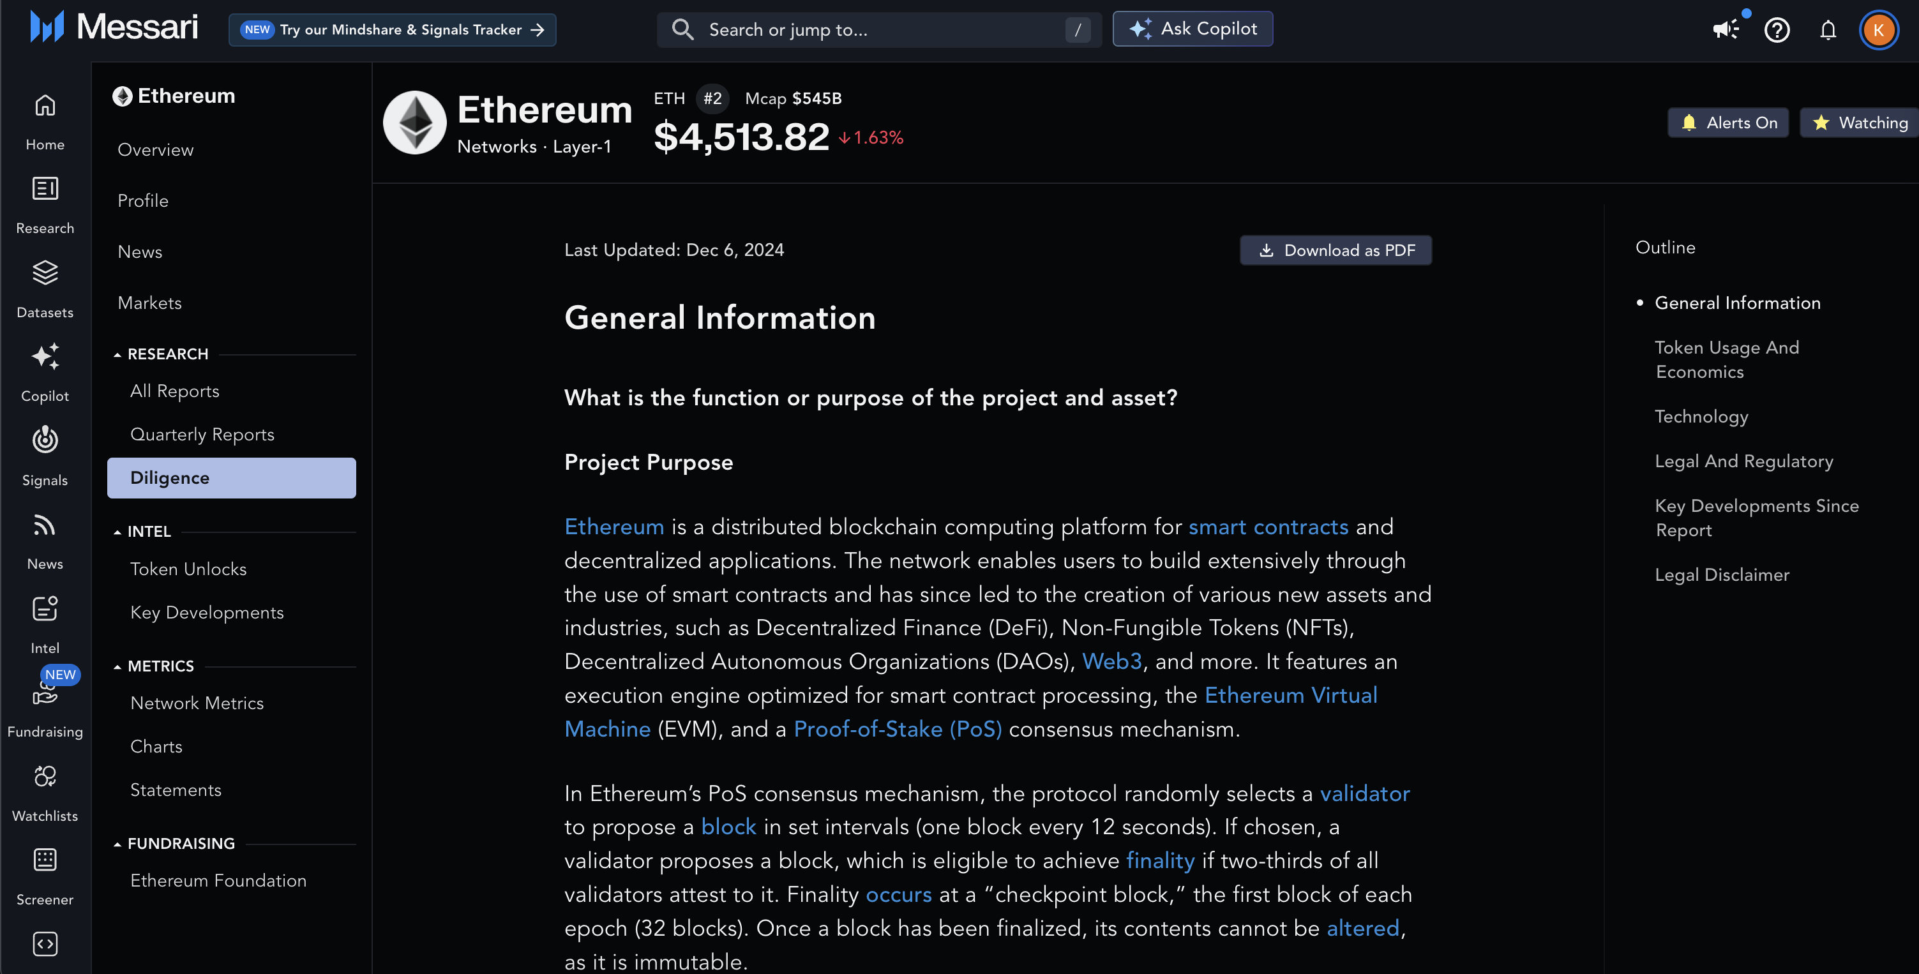Follow the finality link
The width and height of the screenshot is (1919, 974).
pyautogui.click(x=1161, y=861)
